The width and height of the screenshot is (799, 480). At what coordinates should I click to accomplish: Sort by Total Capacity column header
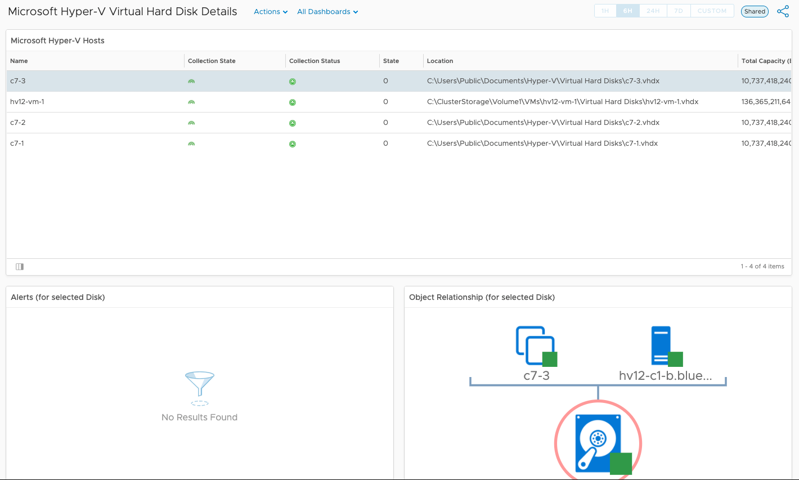point(766,61)
